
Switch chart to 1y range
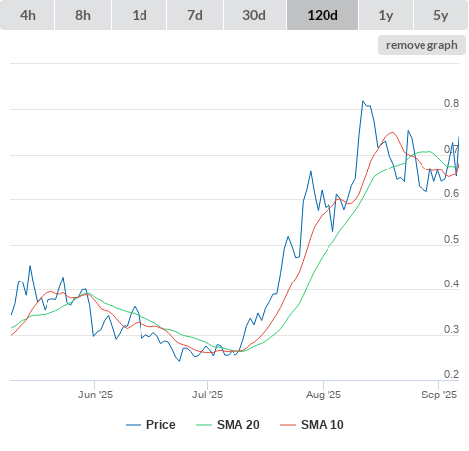[x=386, y=15]
